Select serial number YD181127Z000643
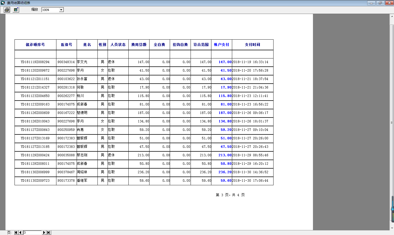Screen dimensions: 394x235 click(35, 130)
